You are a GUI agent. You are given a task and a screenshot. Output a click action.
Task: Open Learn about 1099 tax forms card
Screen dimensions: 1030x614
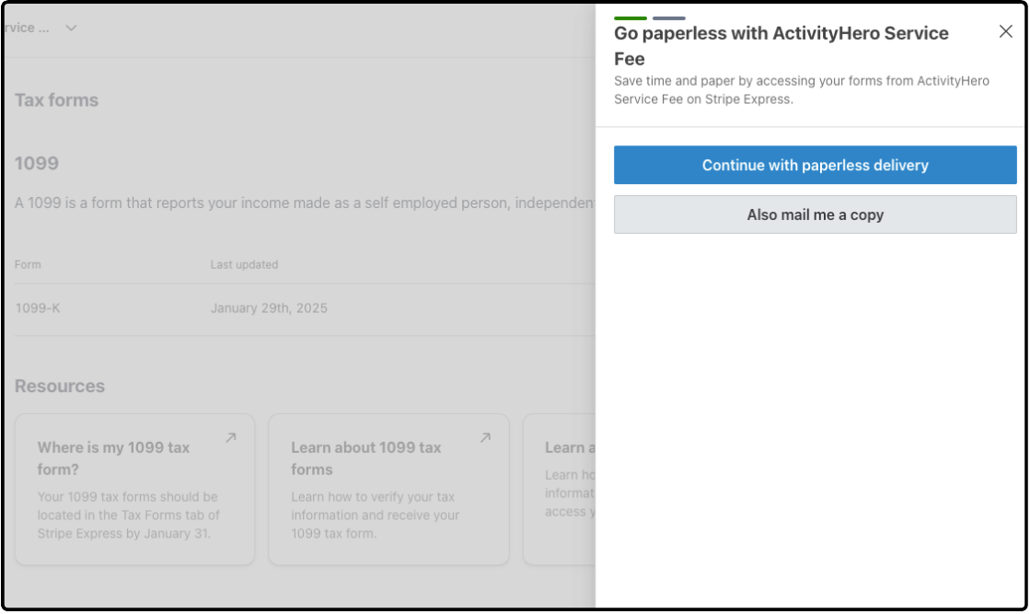[x=388, y=489]
